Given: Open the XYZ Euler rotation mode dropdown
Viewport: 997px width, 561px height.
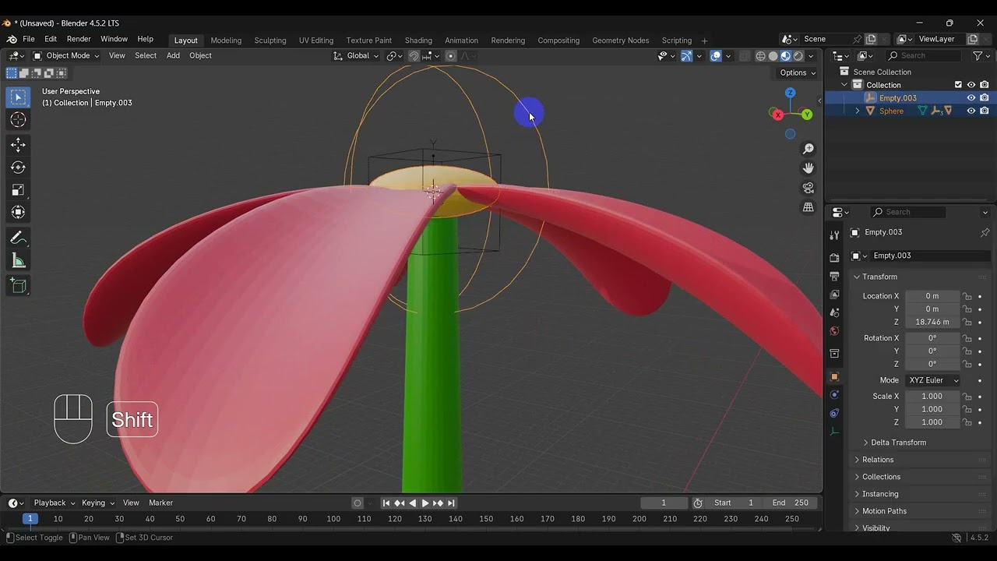Looking at the screenshot, I should point(933,380).
